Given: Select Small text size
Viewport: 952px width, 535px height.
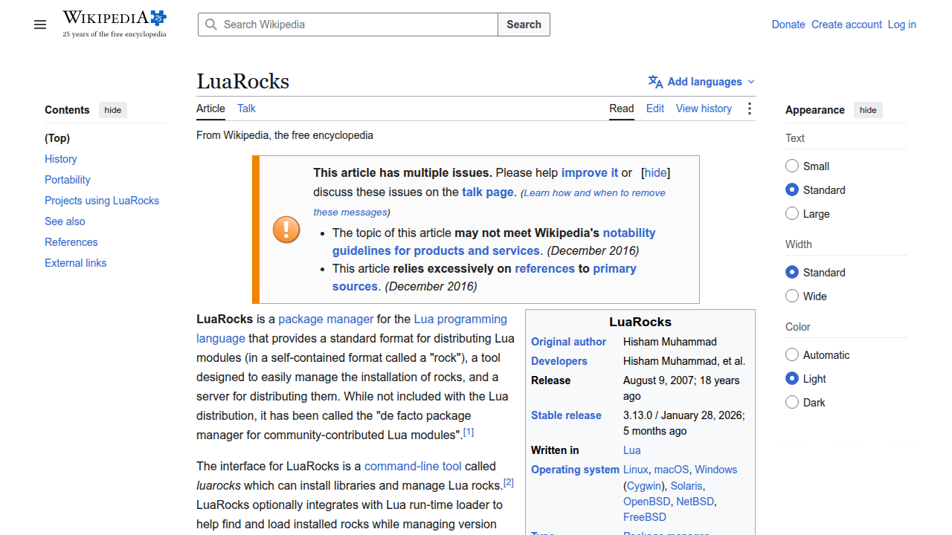Looking at the screenshot, I should 792,166.
